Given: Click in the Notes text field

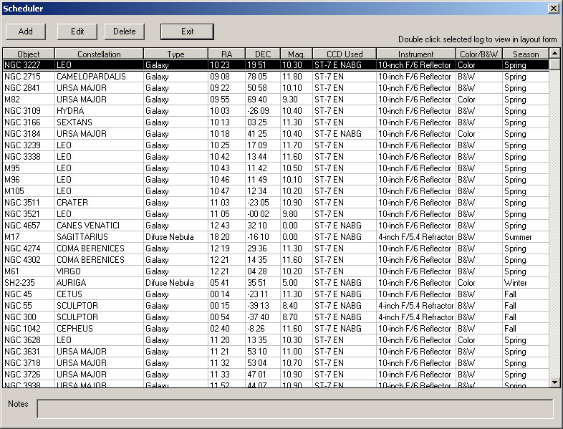Looking at the screenshot, I should pyautogui.click(x=294, y=409).
